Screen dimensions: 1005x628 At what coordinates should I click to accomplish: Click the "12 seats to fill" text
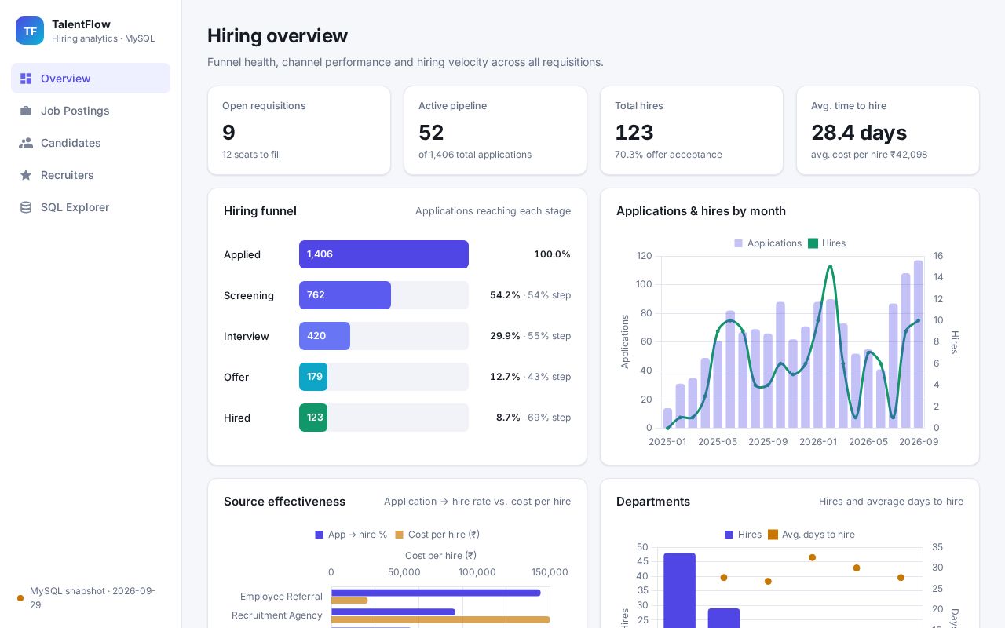(x=251, y=155)
